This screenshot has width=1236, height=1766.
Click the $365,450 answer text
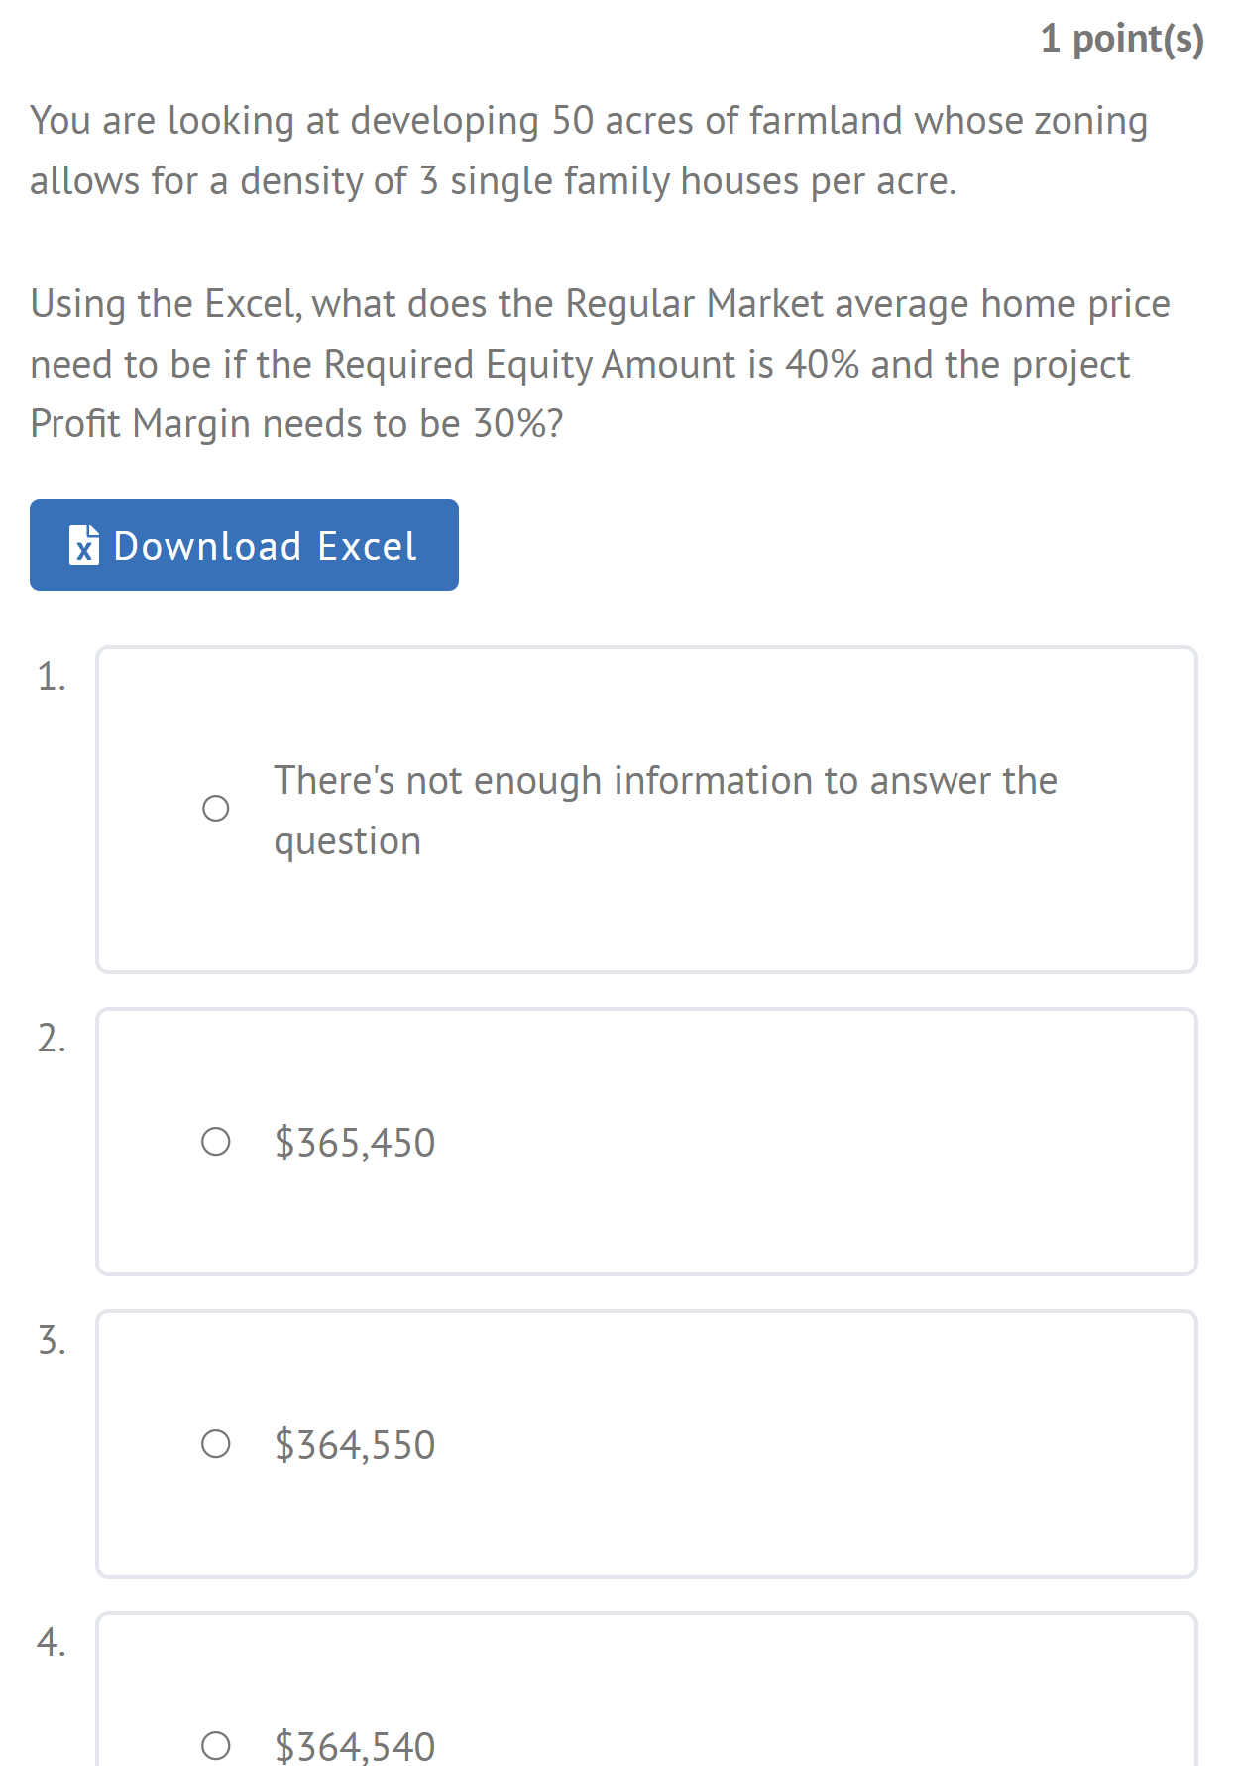click(355, 1143)
